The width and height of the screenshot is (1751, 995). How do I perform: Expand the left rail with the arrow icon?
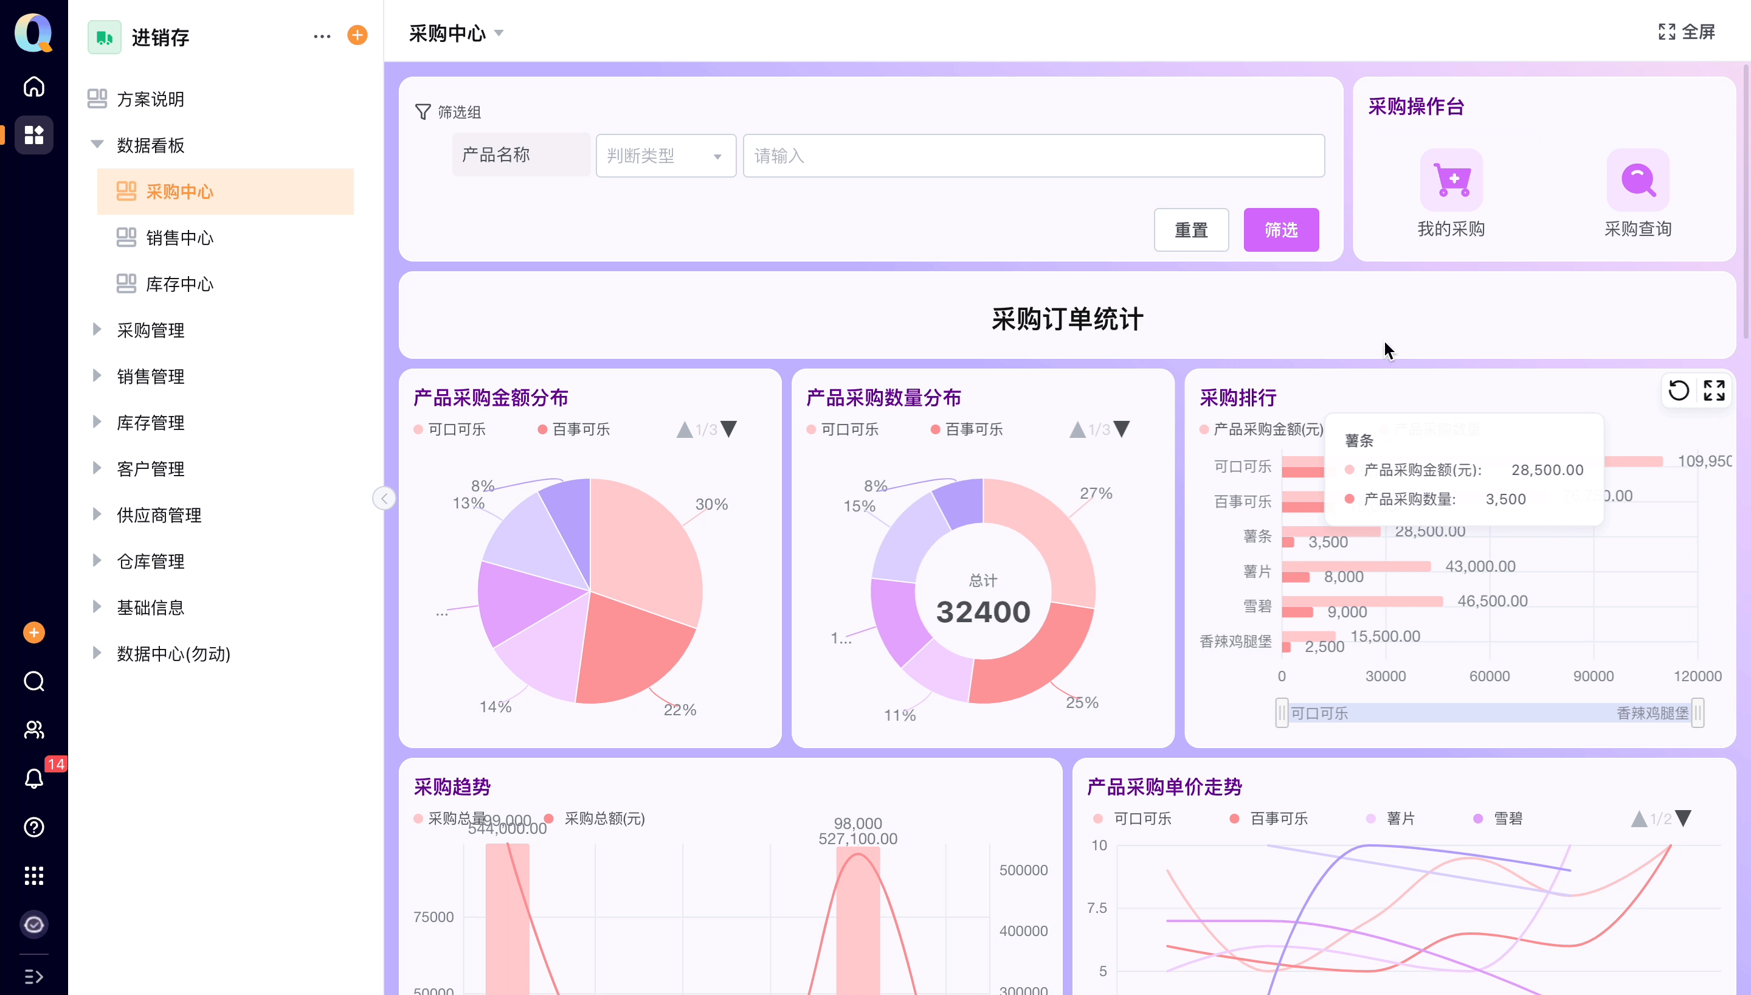point(33,977)
